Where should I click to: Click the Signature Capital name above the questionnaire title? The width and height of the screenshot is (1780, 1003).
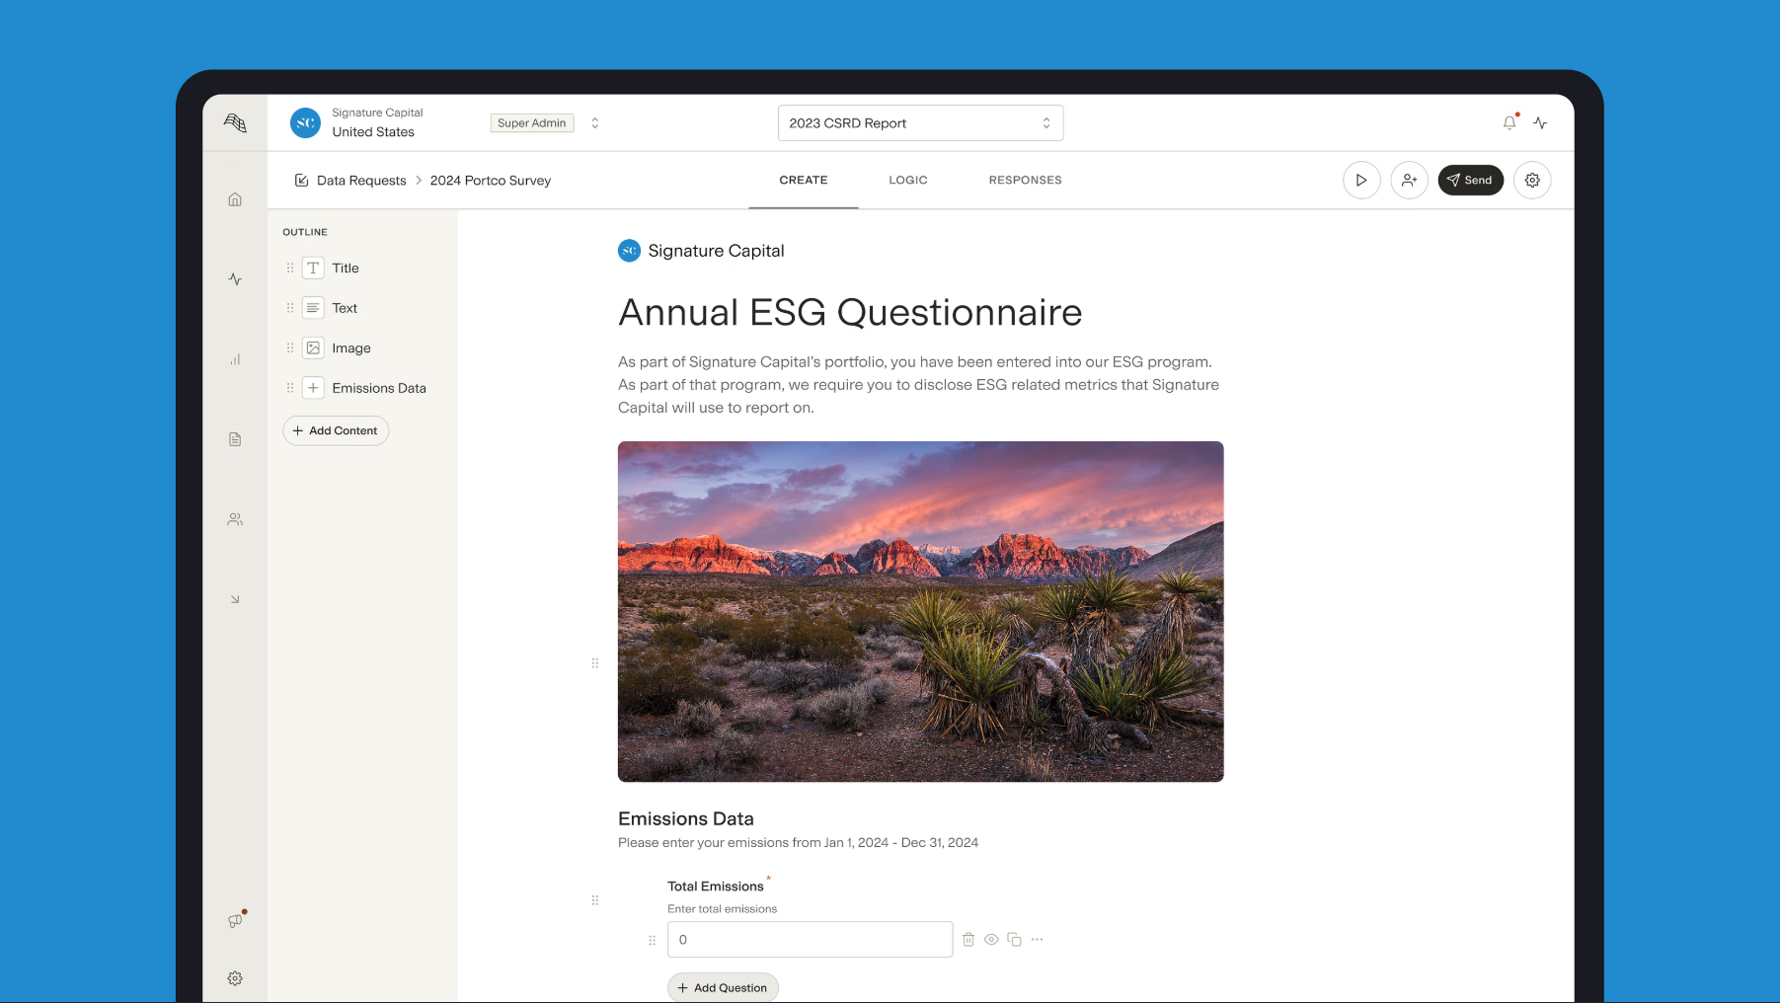point(716,251)
